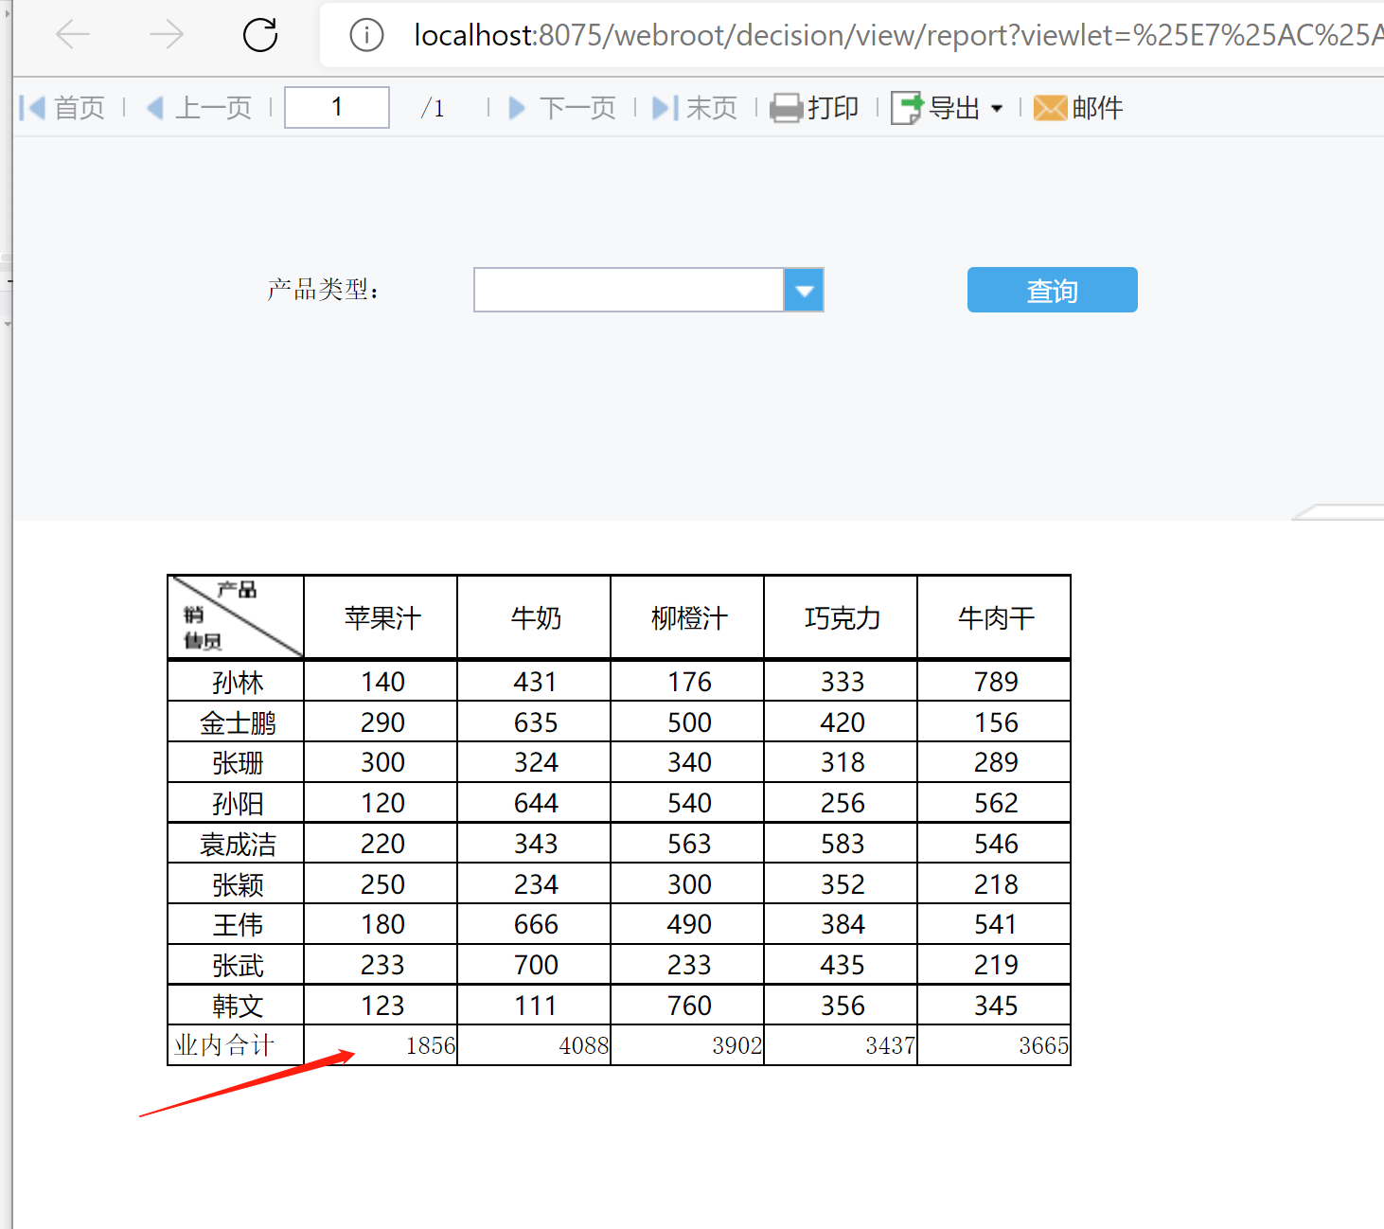Select salesperson 张颖 row label

[237, 884]
